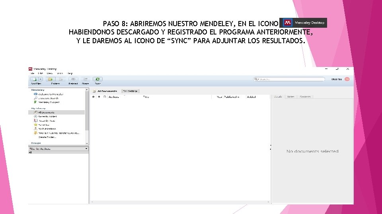Click the details panel collapse handle

271,147
